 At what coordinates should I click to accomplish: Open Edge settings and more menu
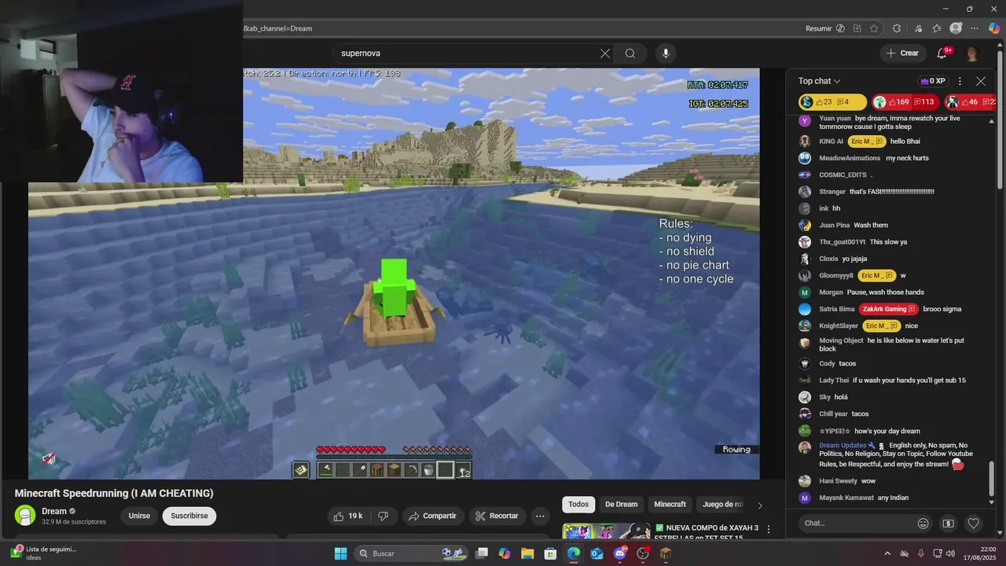coord(975,28)
